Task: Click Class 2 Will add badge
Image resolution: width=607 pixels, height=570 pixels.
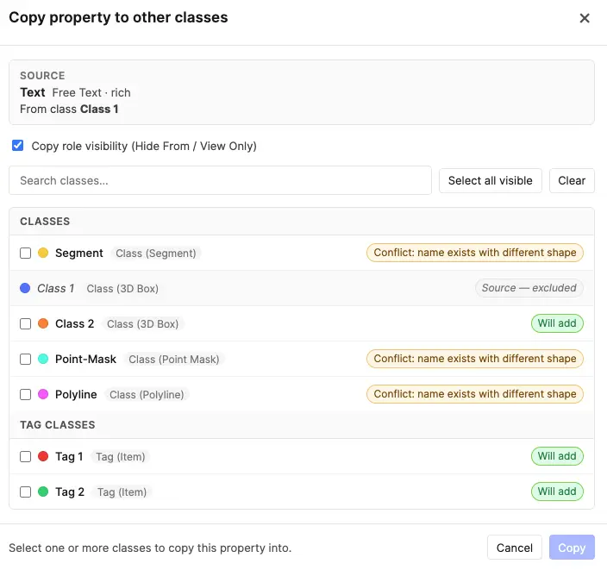Action: click(x=557, y=323)
